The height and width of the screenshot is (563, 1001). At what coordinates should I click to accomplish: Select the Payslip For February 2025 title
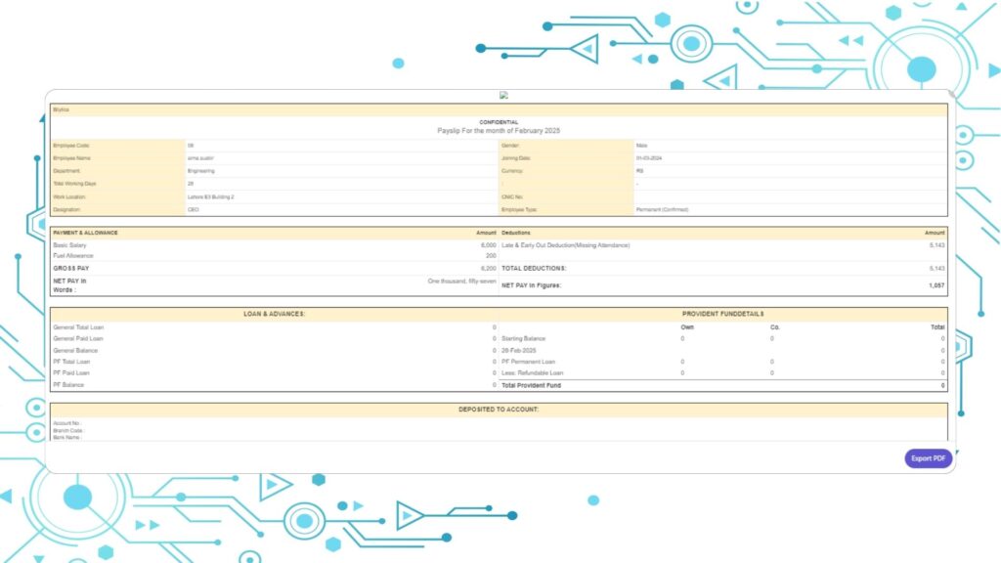500,129
